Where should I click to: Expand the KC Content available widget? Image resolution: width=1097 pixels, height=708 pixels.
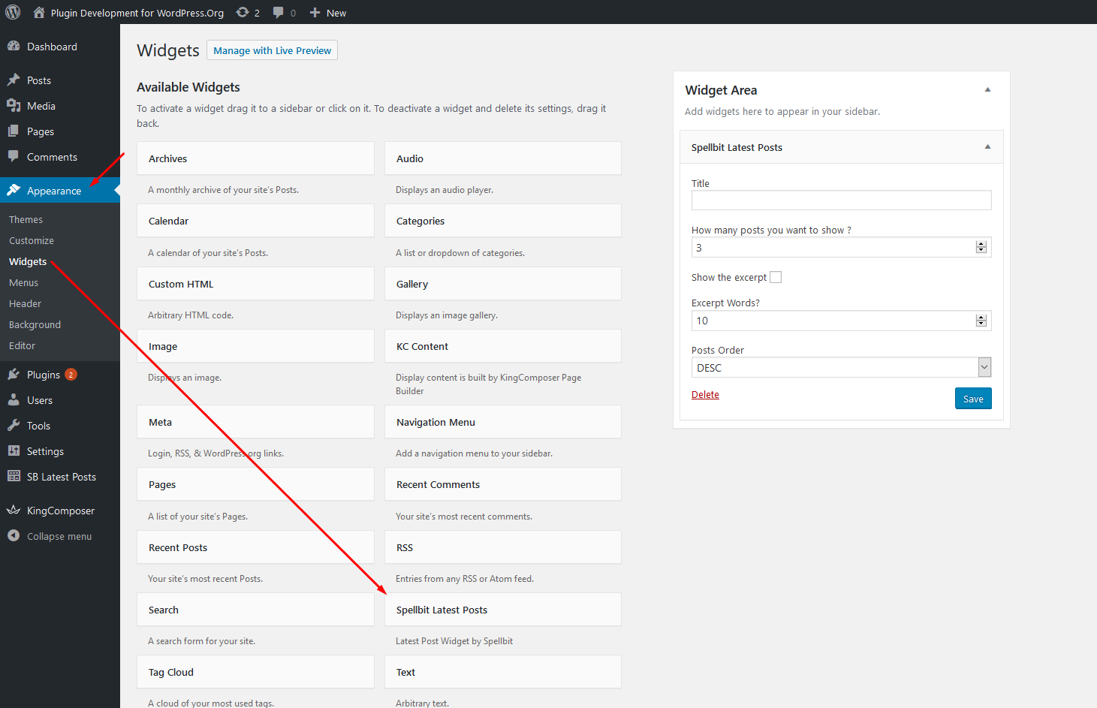pos(503,346)
